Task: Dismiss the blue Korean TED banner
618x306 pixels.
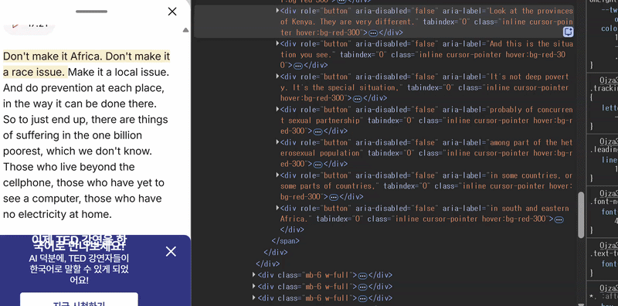Action: pyautogui.click(x=171, y=252)
